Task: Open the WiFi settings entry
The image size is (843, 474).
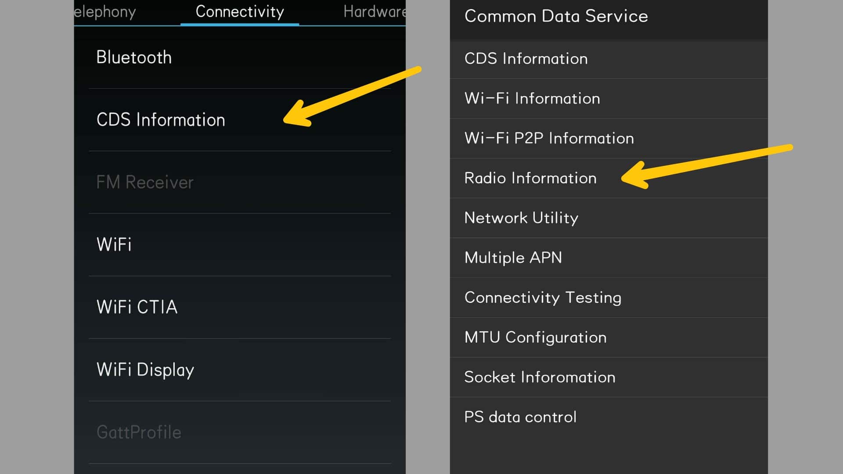Action: [x=114, y=244]
